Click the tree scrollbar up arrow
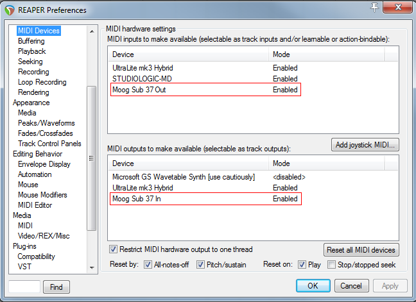 pos(91,28)
